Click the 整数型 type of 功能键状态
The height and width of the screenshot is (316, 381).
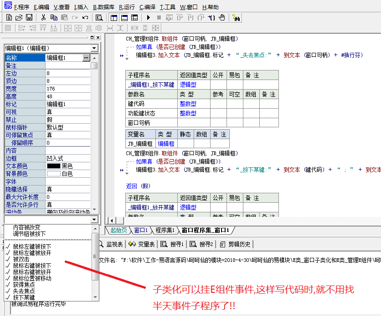(188, 113)
